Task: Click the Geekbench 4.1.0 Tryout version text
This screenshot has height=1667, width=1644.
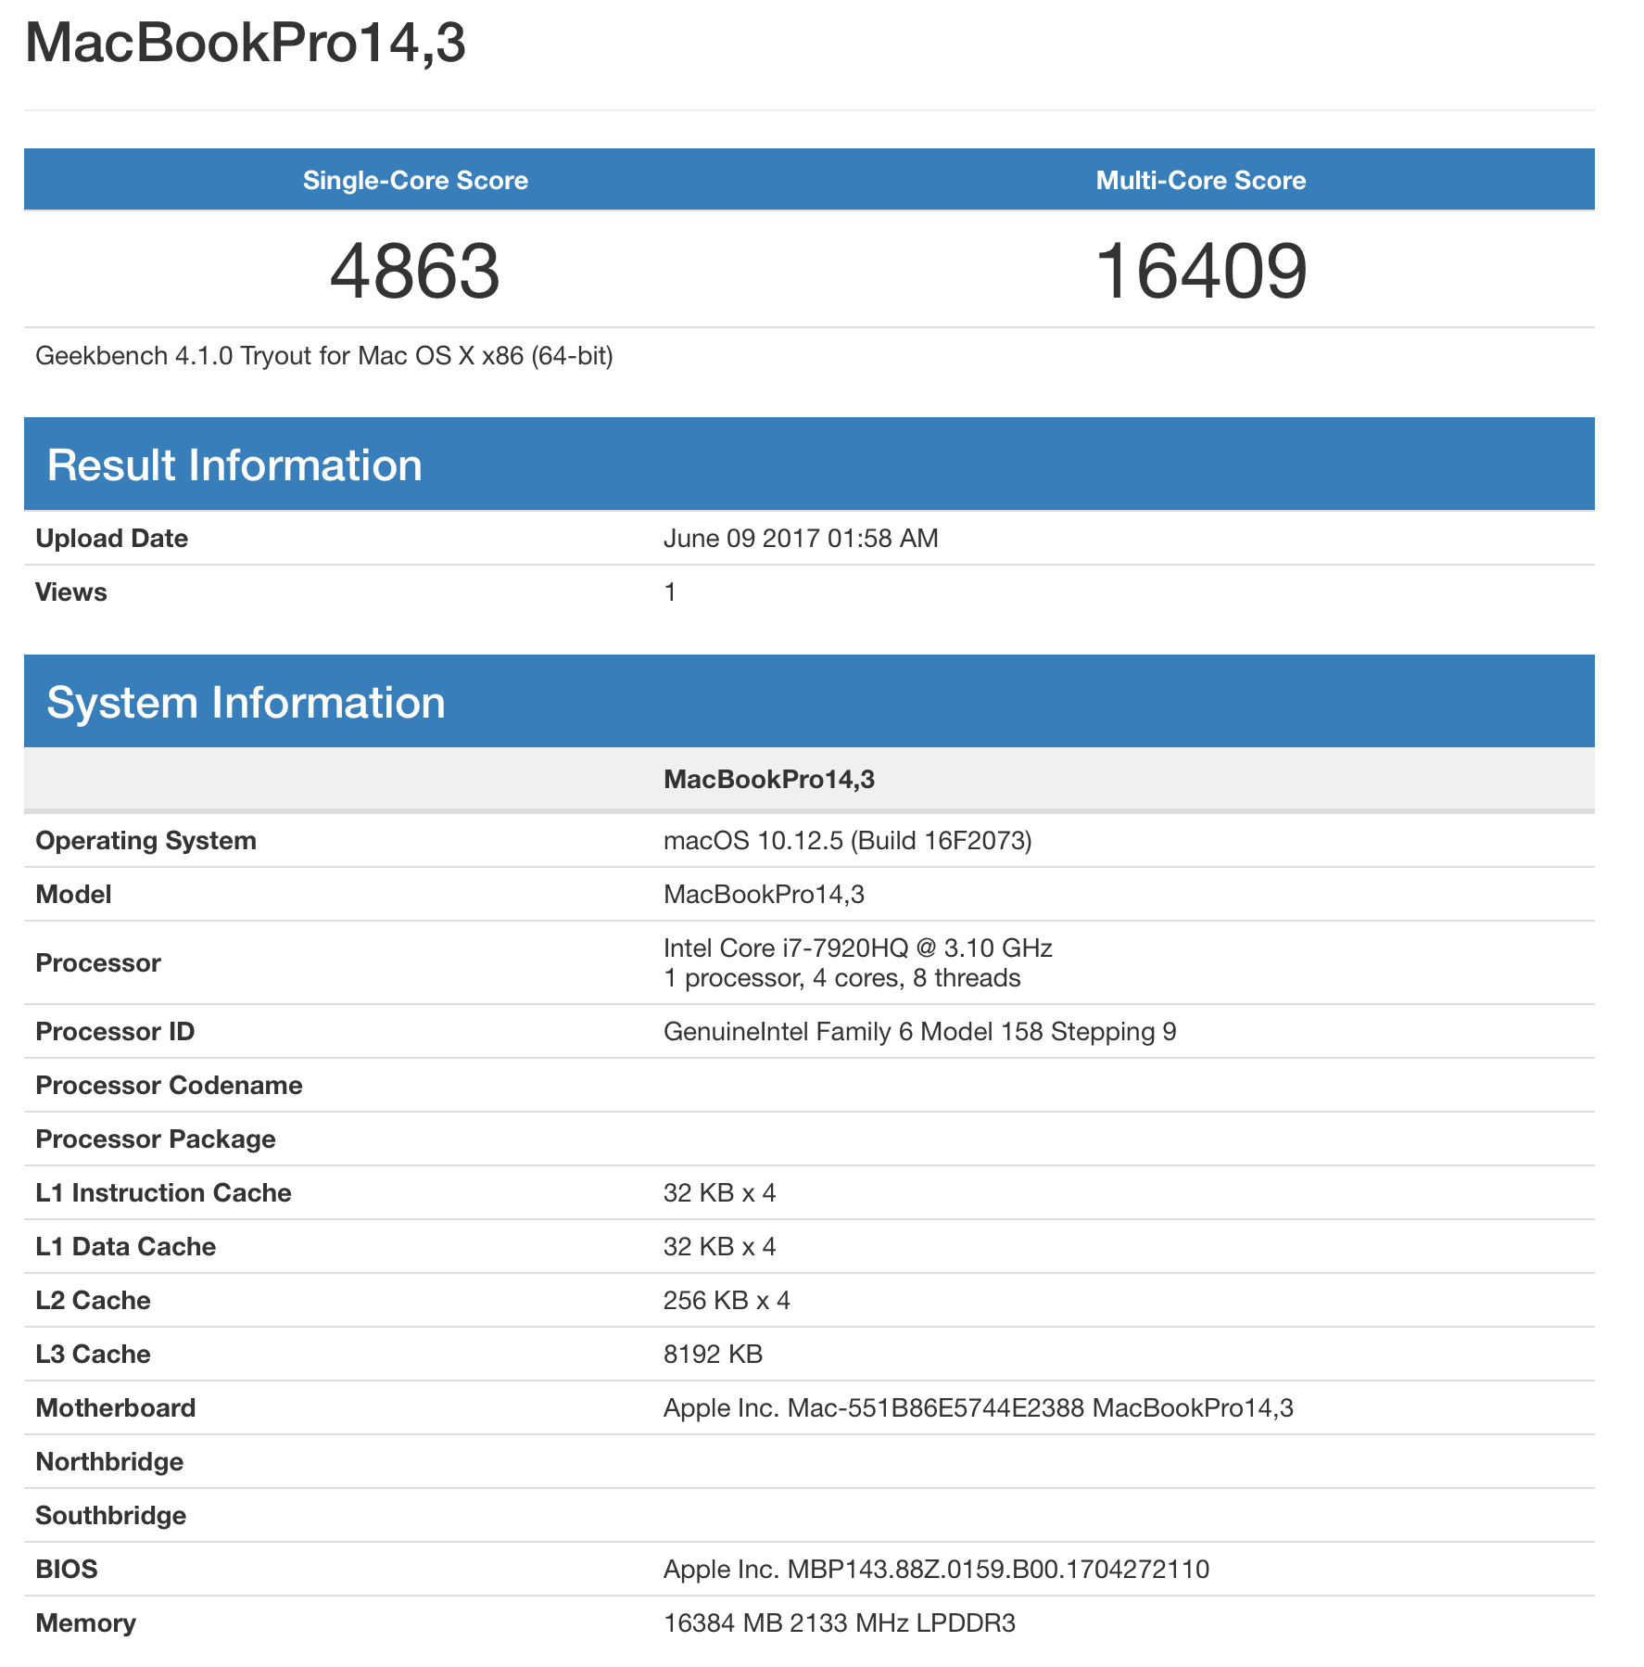Action: 324,356
